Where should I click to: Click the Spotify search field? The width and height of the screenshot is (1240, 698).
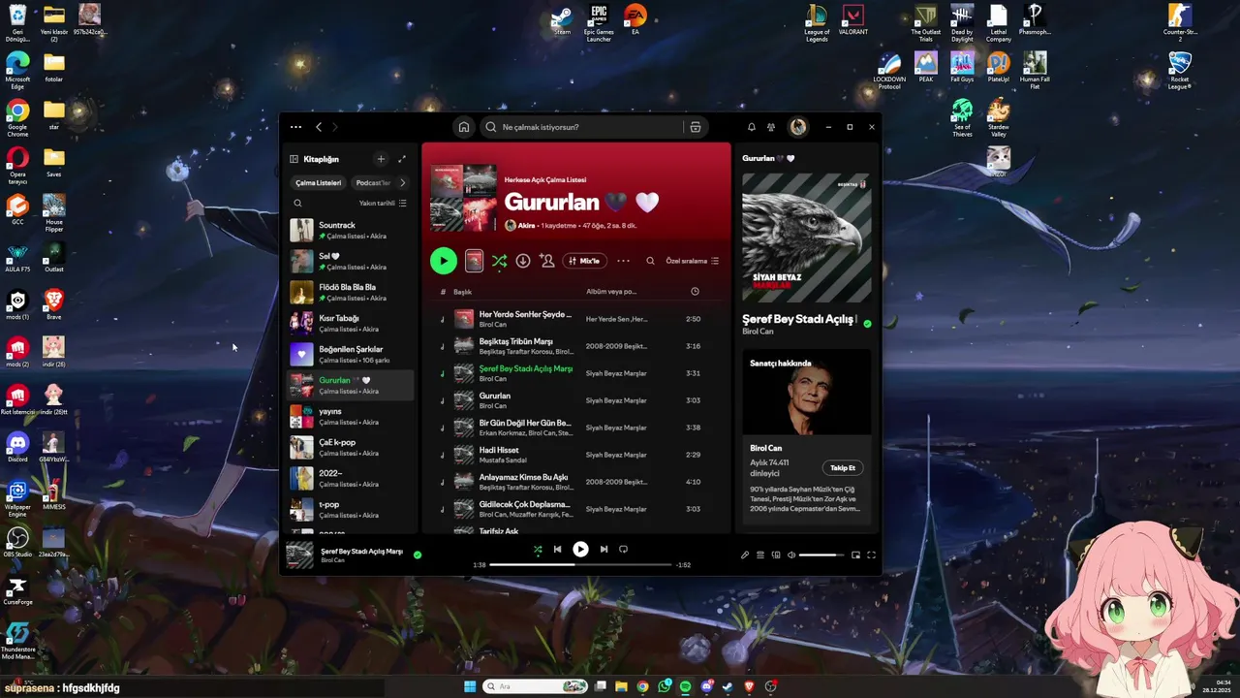[582, 127]
